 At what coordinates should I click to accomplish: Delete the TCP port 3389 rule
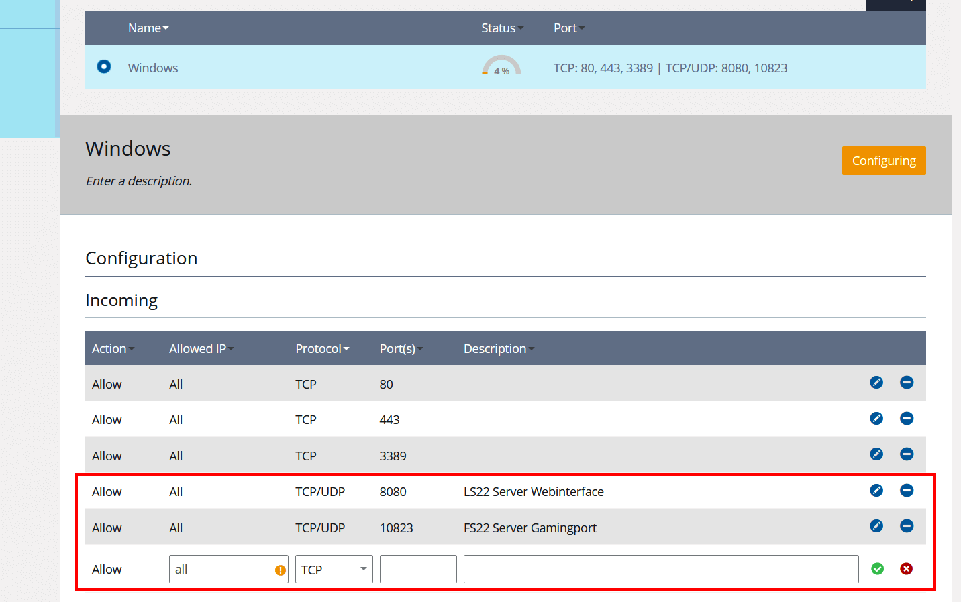click(907, 454)
